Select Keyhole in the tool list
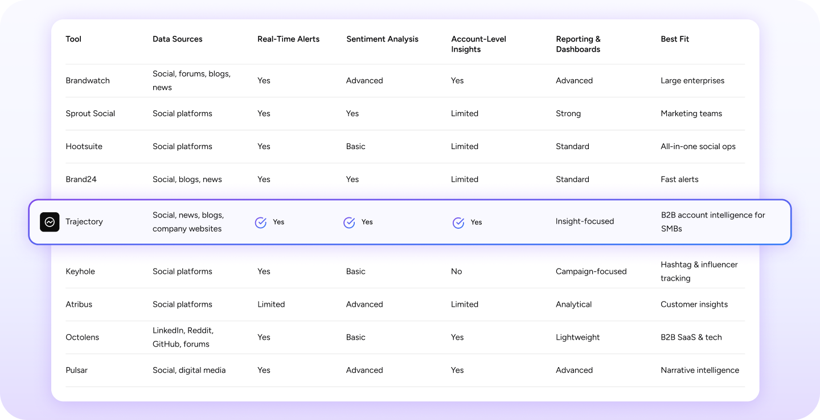 pyautogui.click(x=80, y=272)
